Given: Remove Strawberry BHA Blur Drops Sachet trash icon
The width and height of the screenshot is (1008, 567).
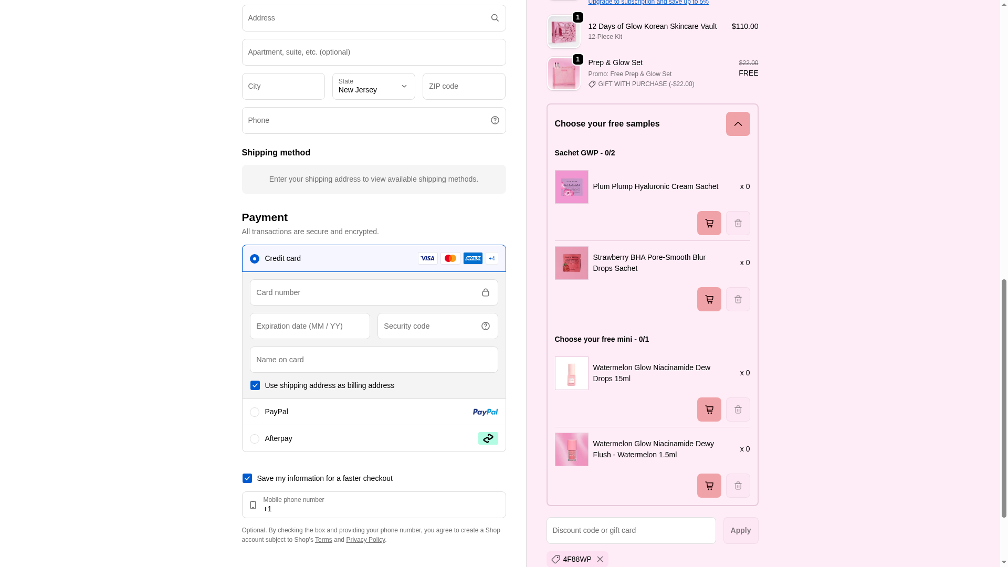Looking at the screenshot, I should tap(738, 299).
